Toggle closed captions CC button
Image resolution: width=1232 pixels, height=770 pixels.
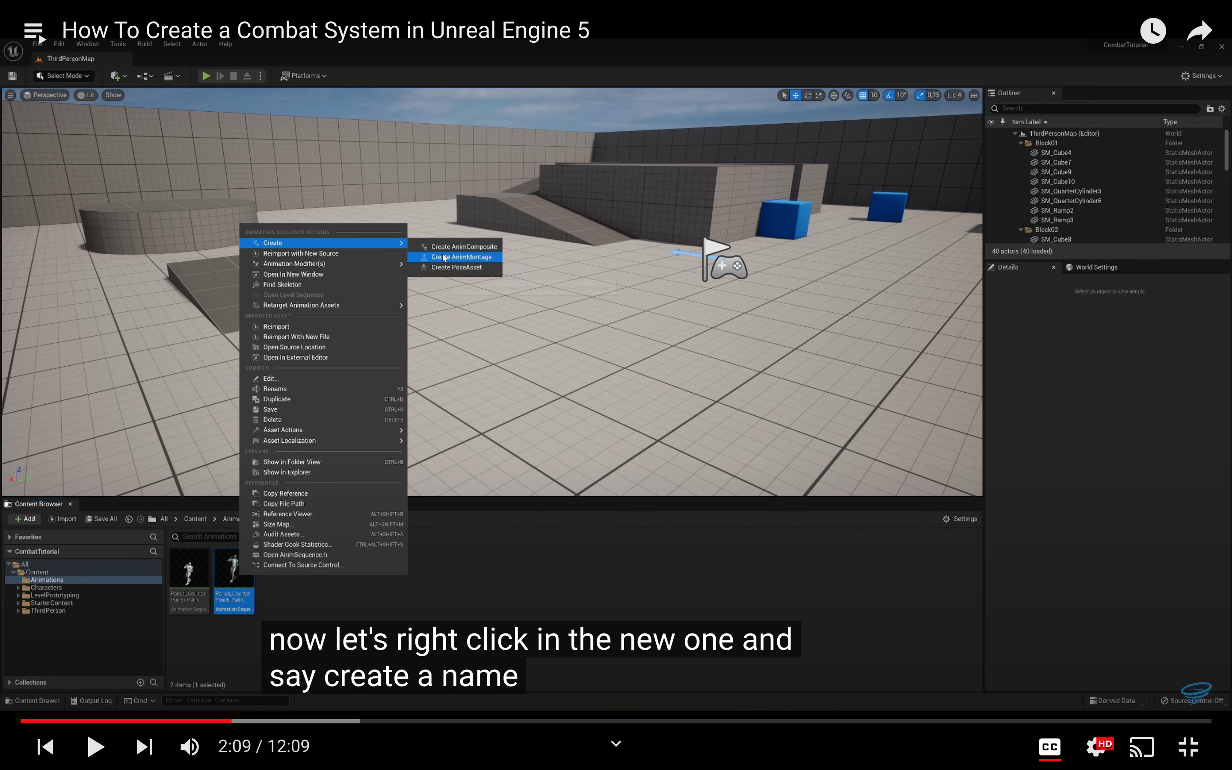click(1049, 746)
